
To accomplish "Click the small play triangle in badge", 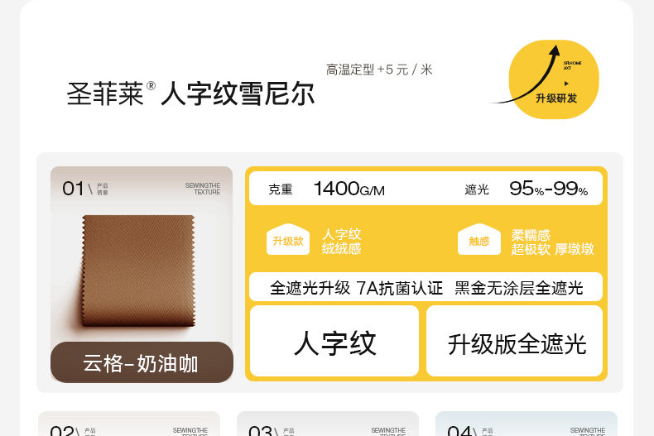I will coord(566,84).
